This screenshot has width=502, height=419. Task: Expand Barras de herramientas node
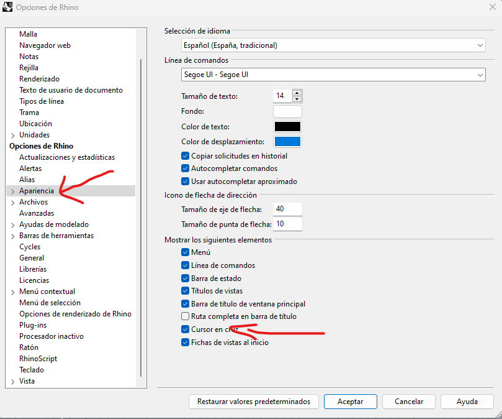13,236
